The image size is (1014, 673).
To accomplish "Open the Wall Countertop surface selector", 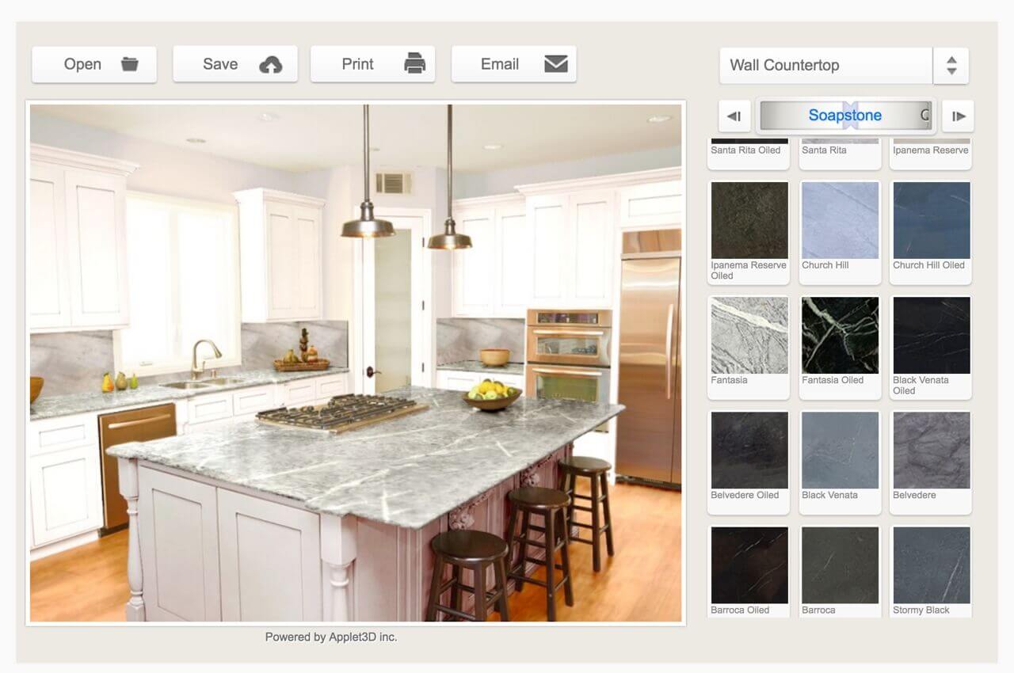I will point(826,66).
